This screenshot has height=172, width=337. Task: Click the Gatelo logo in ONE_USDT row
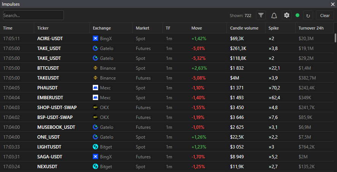(95, 137)
